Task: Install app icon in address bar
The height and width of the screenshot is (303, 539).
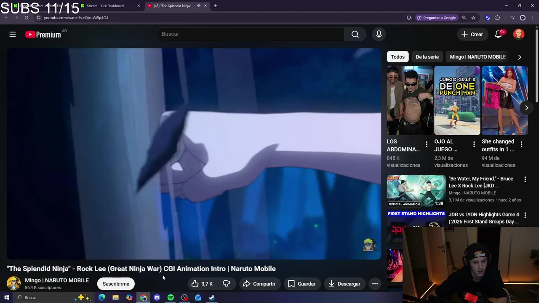Action: 409,18
